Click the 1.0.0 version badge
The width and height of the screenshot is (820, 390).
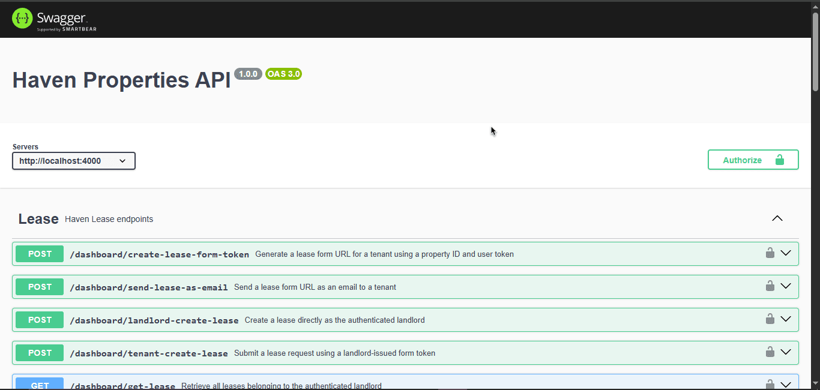coord(248,74)
